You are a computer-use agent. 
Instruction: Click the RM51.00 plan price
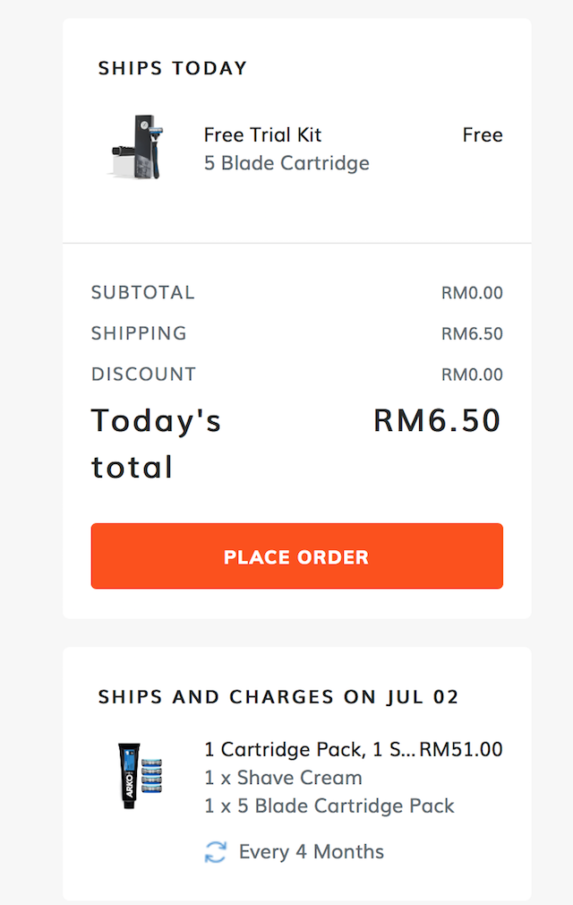point(462,750)
